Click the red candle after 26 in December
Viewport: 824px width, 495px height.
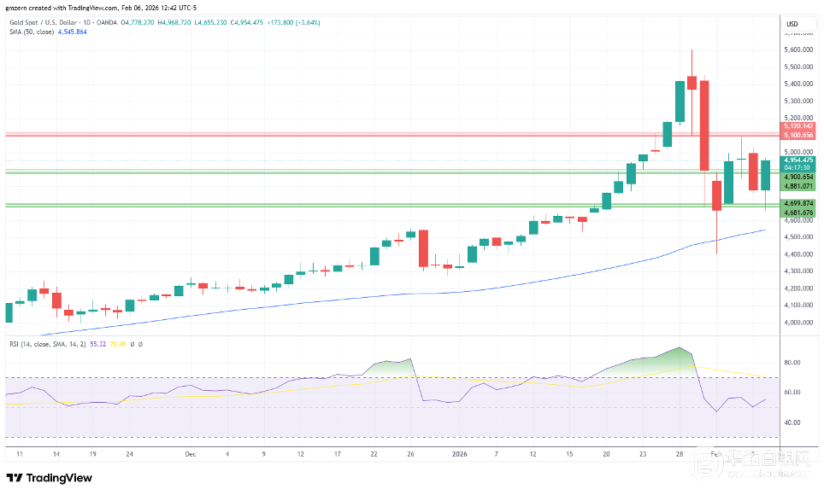(x=423, y=248)
